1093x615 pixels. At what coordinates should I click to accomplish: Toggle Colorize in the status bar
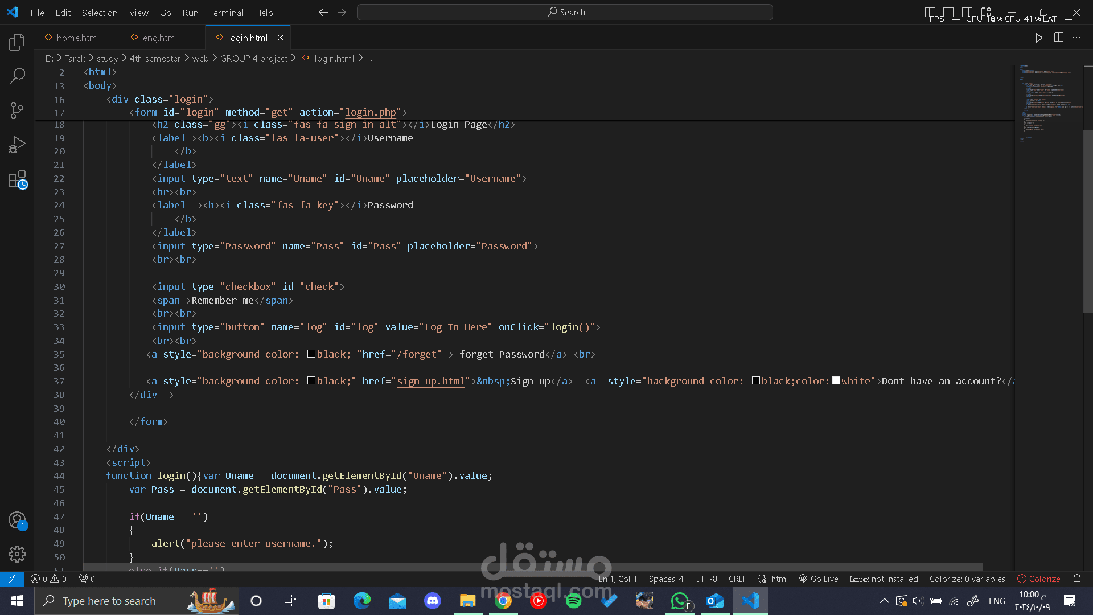click(1038, 579)
